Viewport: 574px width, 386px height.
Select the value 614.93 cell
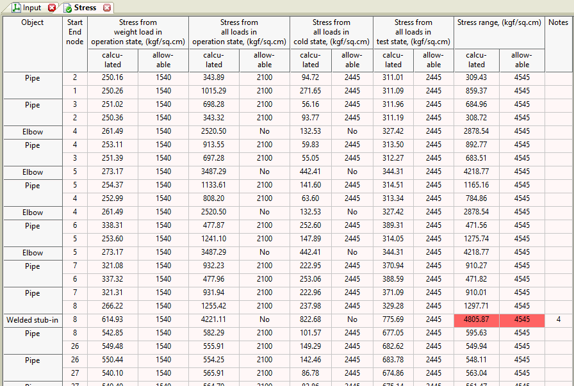112,319
